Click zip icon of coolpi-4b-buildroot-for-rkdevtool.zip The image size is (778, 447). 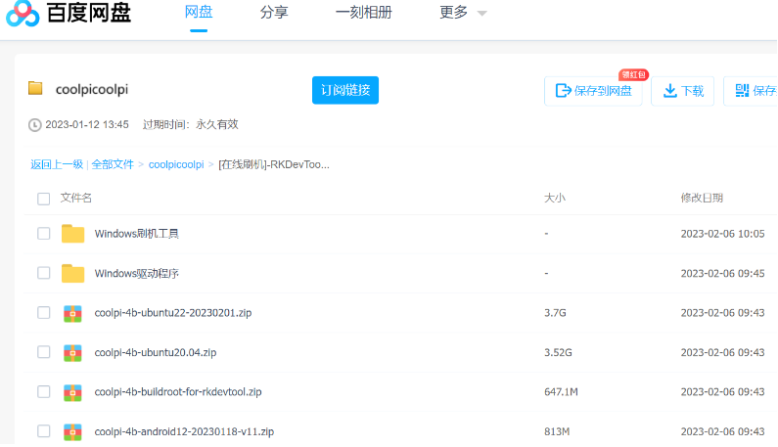tap(73, 392)
